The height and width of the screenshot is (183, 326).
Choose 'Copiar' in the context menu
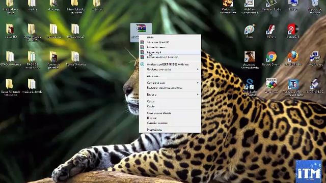170,106
